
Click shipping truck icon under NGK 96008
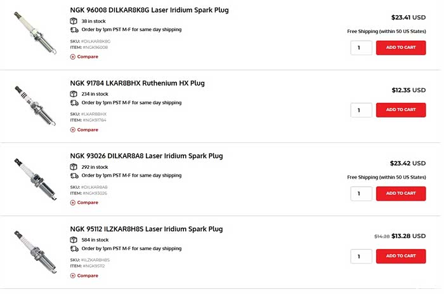(x=74, y=30)
